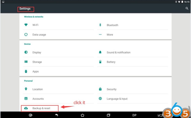Image resolution: width=191 pixels, height=118 pixels.
Task: Tap the Backup cloud upload icon
Action: pyautogui.click(x=26, y=108)
